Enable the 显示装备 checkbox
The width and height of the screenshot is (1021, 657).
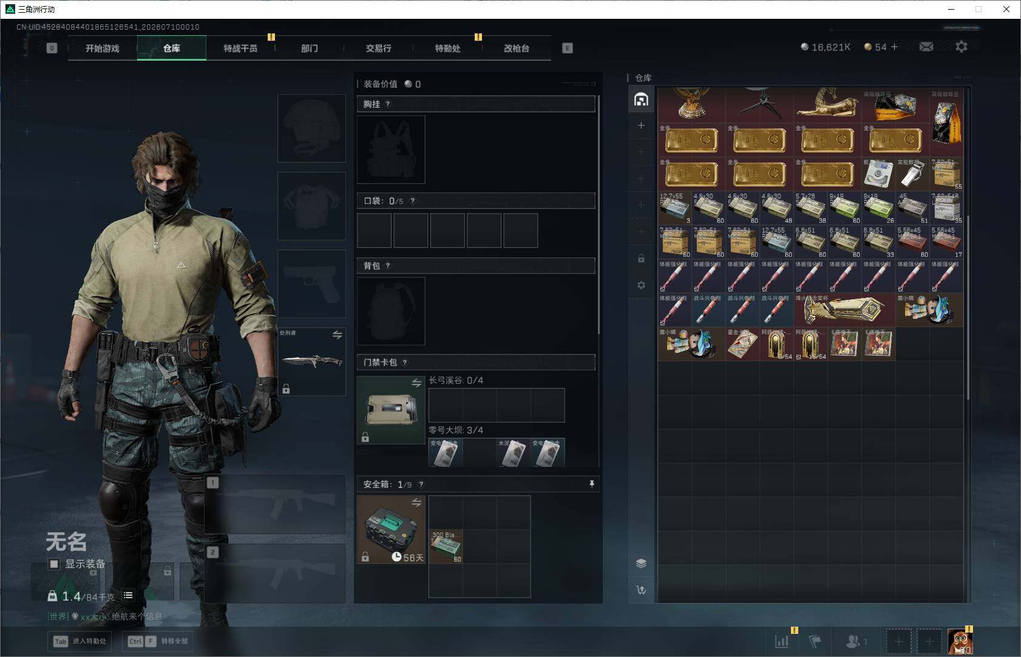tap(54, 564)
